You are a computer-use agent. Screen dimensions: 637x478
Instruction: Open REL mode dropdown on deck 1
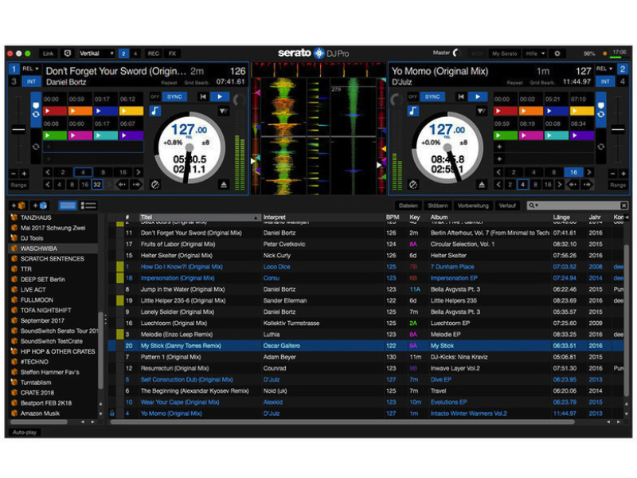coord(31,69)
